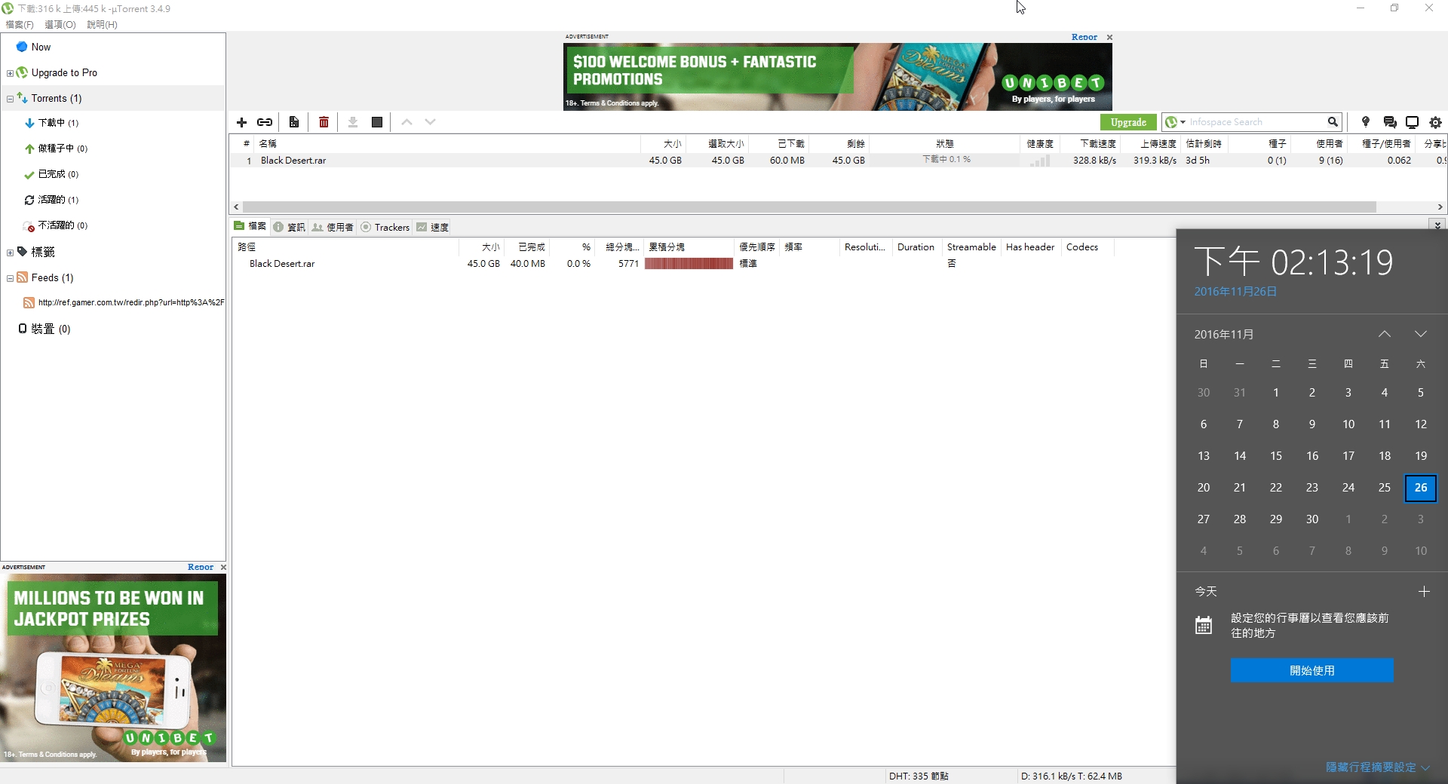Screen dimensions: 1448x784
Task: Move torrent down the queue
Action: click(x=430, y=122)
